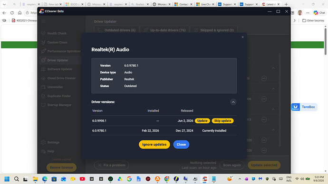Image resolution: width=328 pixels, height=184 pixels.
Task: Open Performance Optimizer in sidebar
Action: (61, 51)
